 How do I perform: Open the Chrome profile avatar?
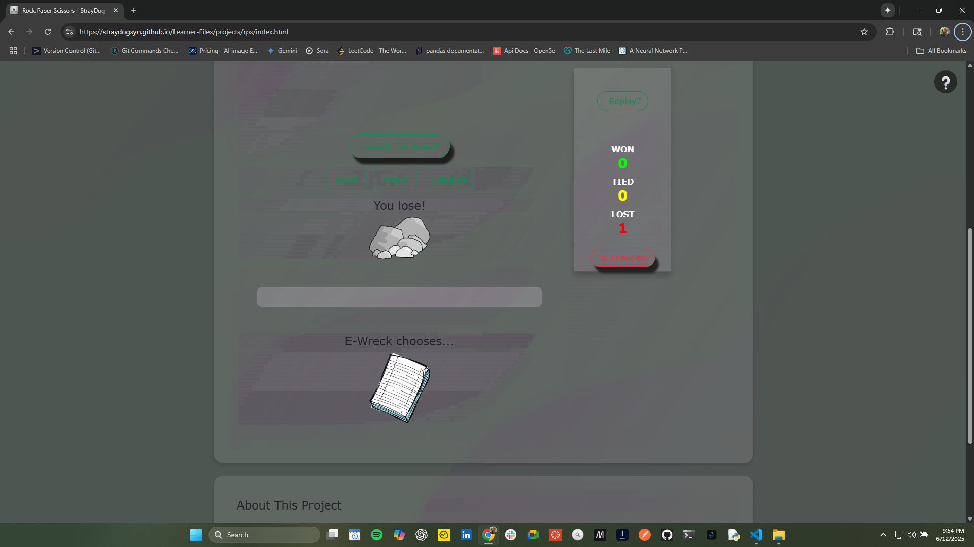click(945, 32)
